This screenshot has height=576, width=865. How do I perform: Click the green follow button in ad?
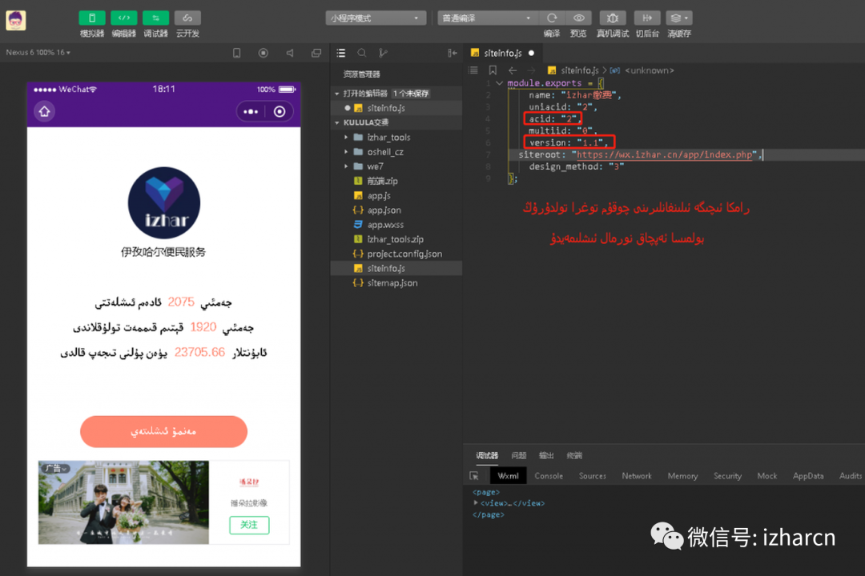click(249, 525)
